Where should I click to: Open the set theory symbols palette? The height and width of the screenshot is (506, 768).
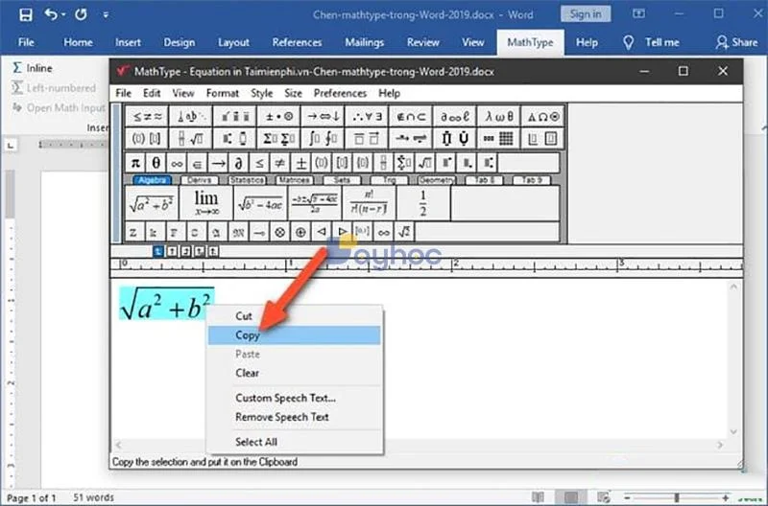coord(411,117)
